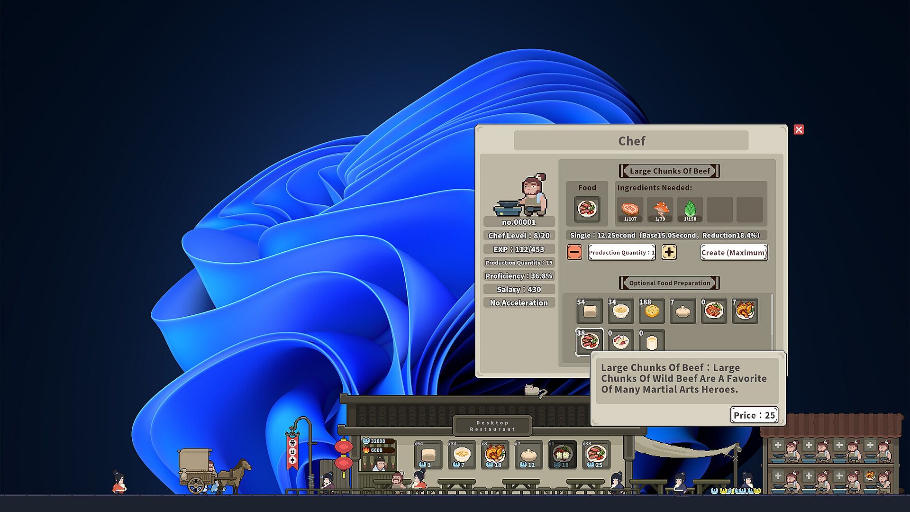
Task: Pick the roast chicken recipe in chef panel
Action: [x=745, y=311]
